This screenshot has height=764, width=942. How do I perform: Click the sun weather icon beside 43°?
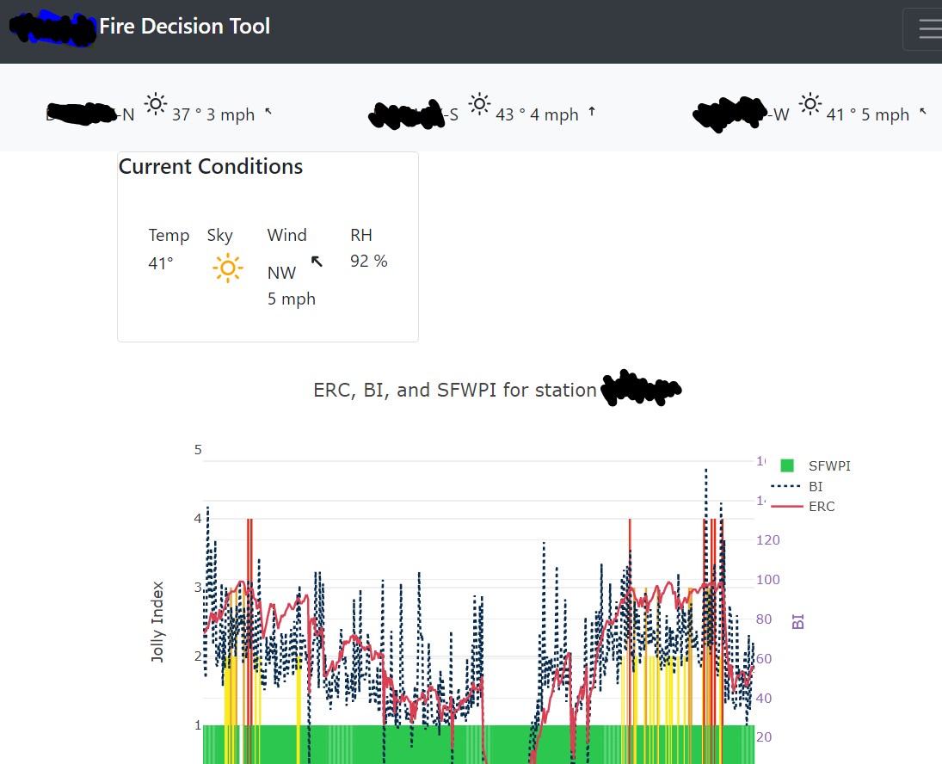click(479, 103)
